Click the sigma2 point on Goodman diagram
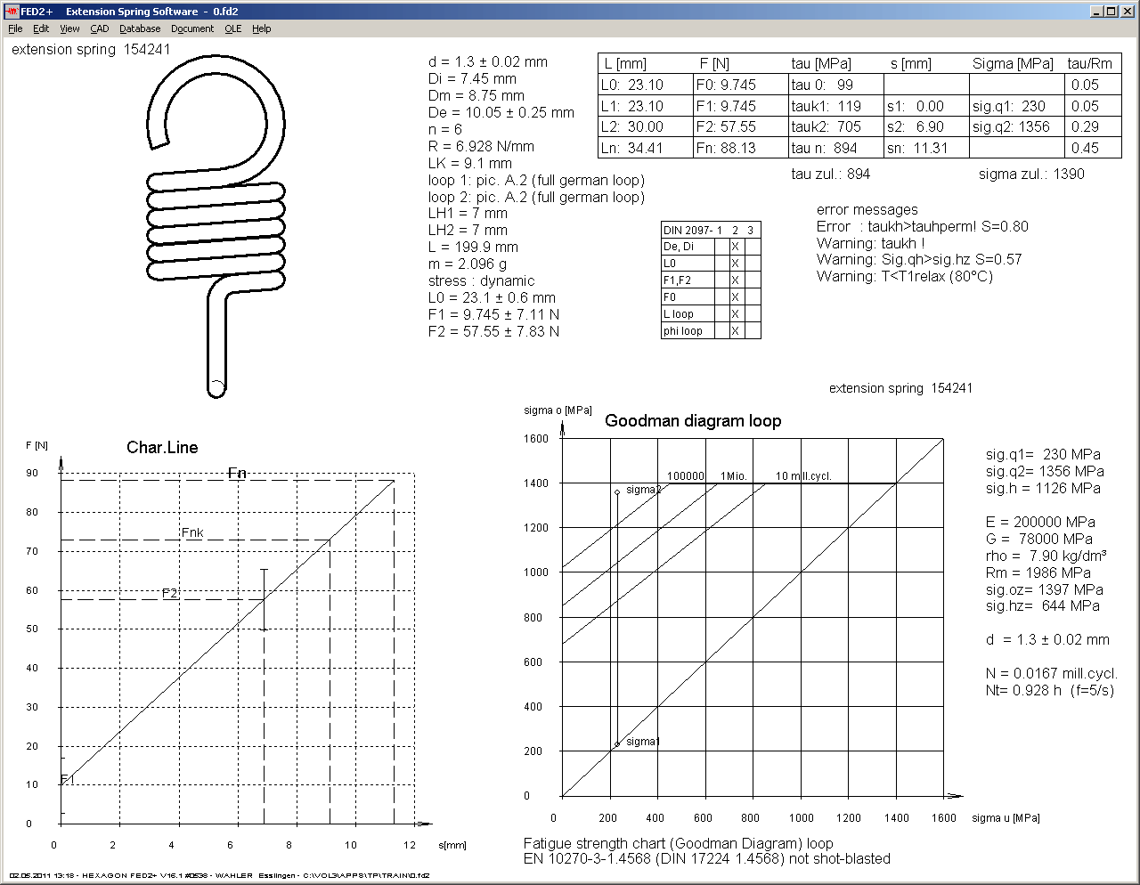The width and height of the screenshot is (1140, 885). point(616,492)
